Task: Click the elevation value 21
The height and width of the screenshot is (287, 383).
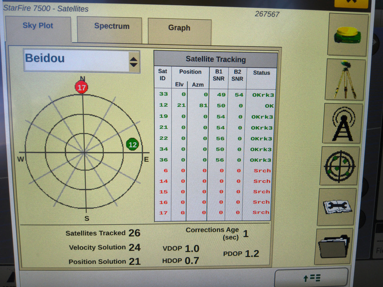Action: coord(181,105)
